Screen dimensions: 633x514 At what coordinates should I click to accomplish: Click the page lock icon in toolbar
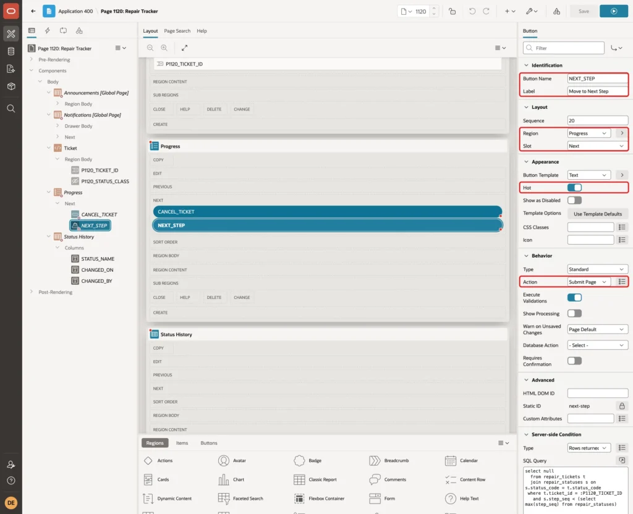452,11
